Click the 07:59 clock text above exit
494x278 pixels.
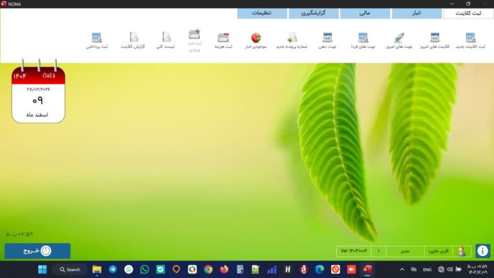click(19, 234)
